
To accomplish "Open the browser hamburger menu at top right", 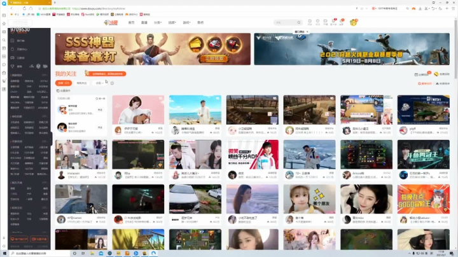I will (453, 8).
